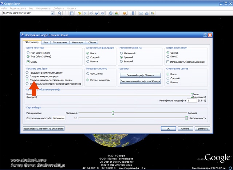
Task: Click the help question mark in the settings dialog
Action: coord(205,35)
